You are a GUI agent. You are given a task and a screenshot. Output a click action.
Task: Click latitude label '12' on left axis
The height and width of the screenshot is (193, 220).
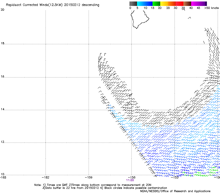pos(2,142)
